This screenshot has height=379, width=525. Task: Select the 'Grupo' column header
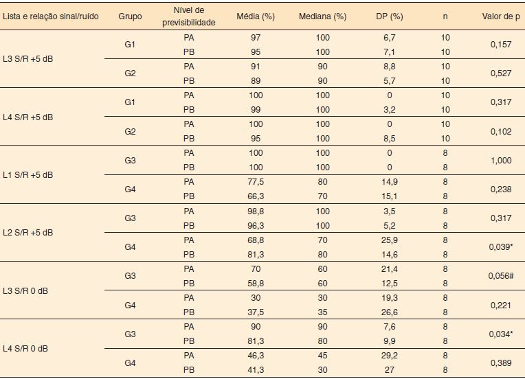point(130,15)
